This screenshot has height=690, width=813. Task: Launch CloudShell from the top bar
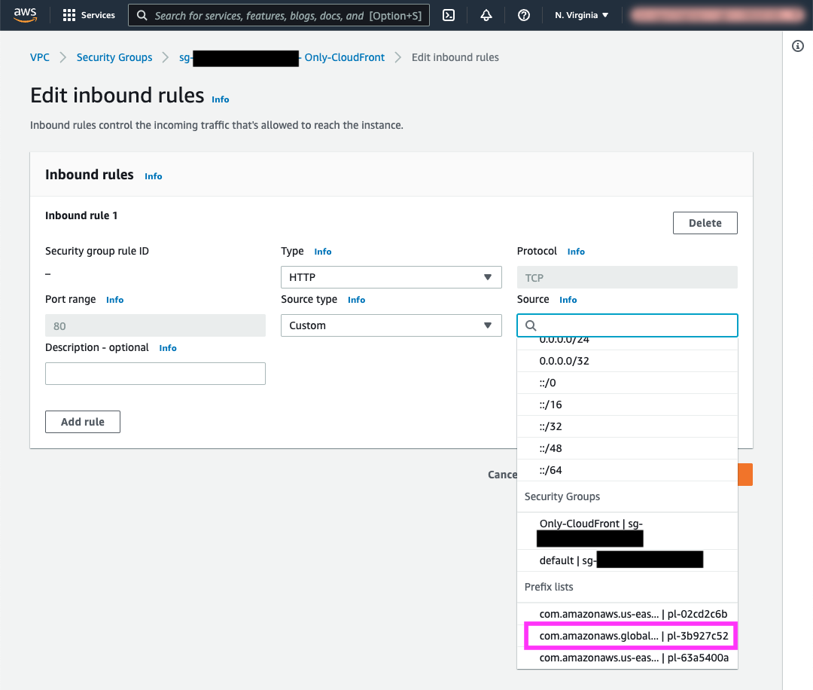[x=449, y=15]
